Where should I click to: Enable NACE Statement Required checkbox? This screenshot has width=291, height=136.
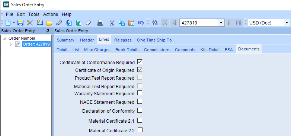[x=140, y=102]
